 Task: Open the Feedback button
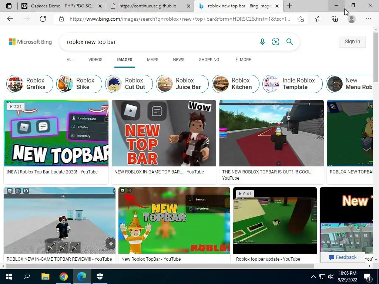pyautogui.click(x=342, y=257)
